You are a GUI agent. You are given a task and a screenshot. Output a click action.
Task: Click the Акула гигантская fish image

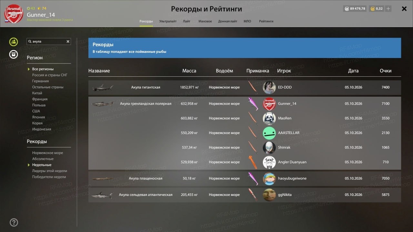tap(103, 87)
